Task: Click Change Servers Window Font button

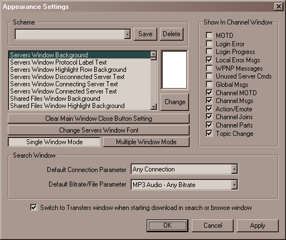Action: point(99,130)
